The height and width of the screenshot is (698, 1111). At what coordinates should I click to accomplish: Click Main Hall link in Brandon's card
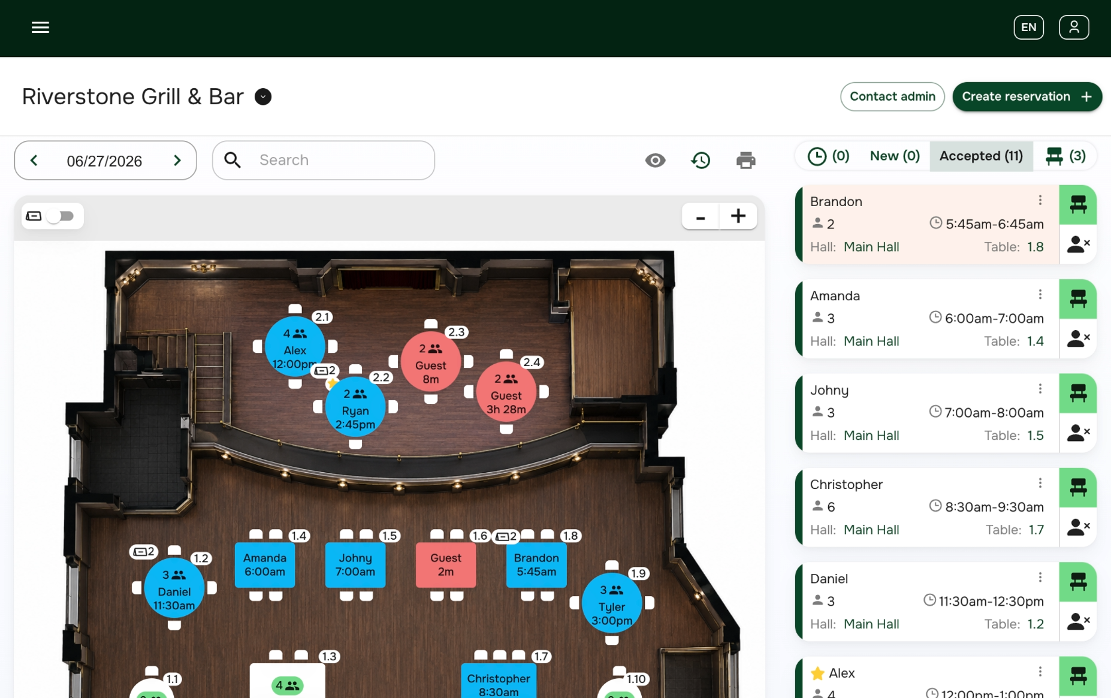871,247
